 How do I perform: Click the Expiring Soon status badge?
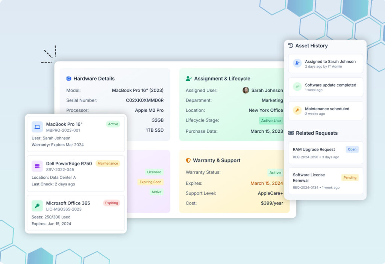point(151,182)
